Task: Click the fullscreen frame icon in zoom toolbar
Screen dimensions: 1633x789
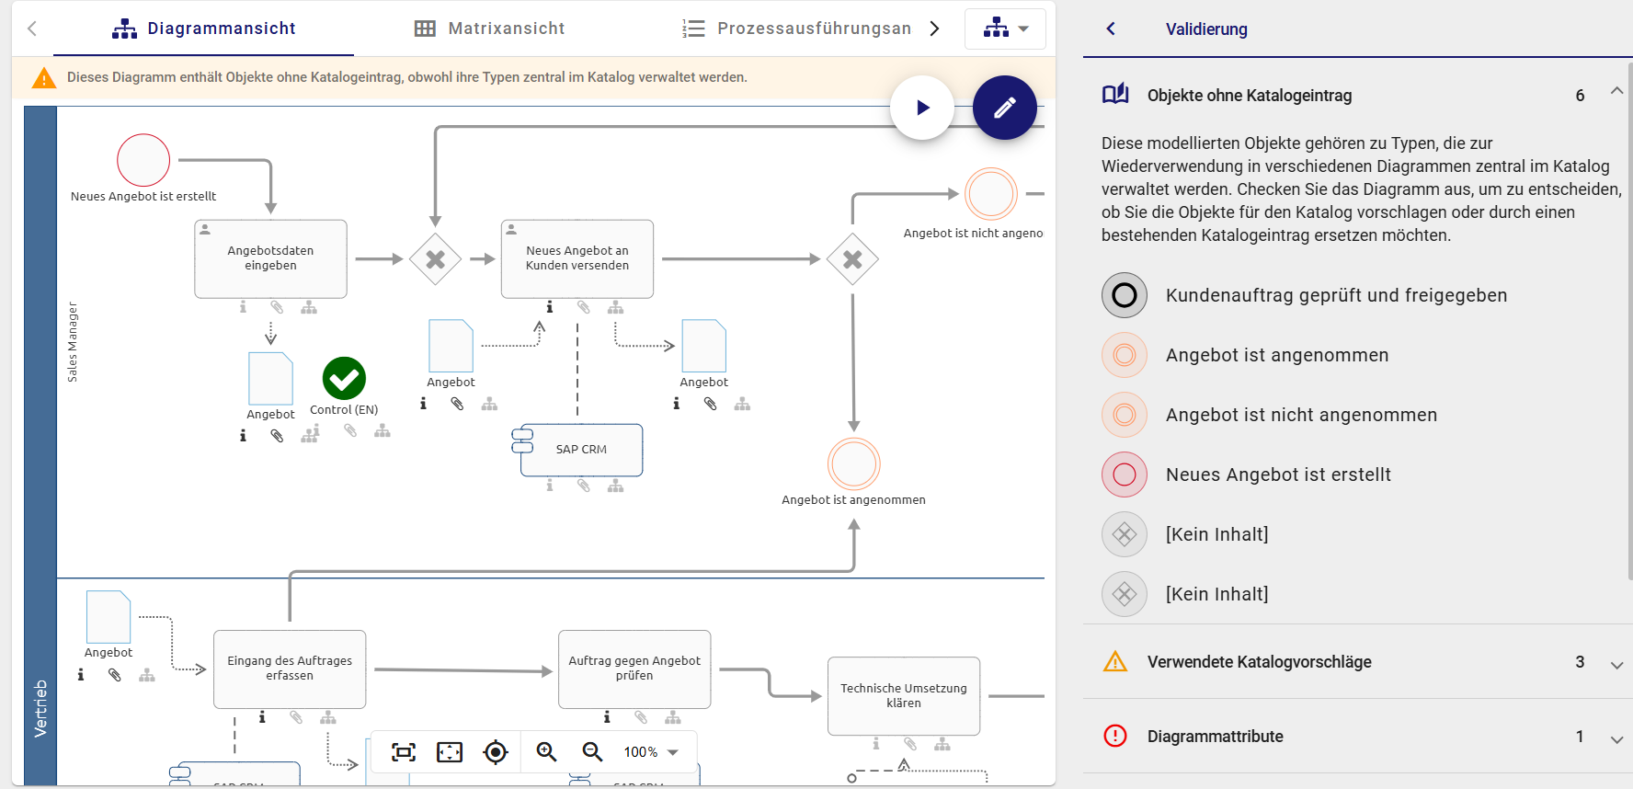Action: 450,752
